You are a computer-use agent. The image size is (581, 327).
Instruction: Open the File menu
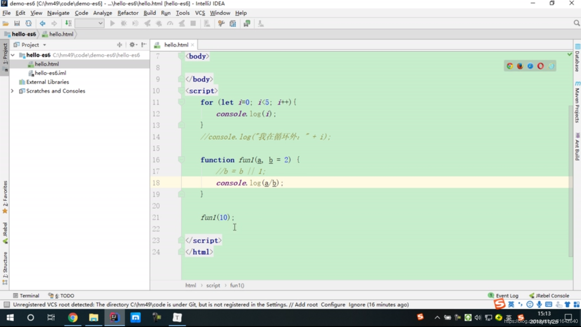pos(6,13)
